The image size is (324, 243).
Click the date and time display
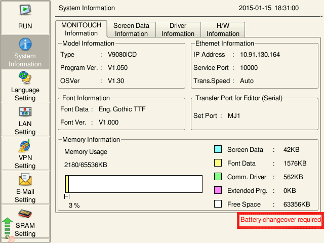coord(269,8)
